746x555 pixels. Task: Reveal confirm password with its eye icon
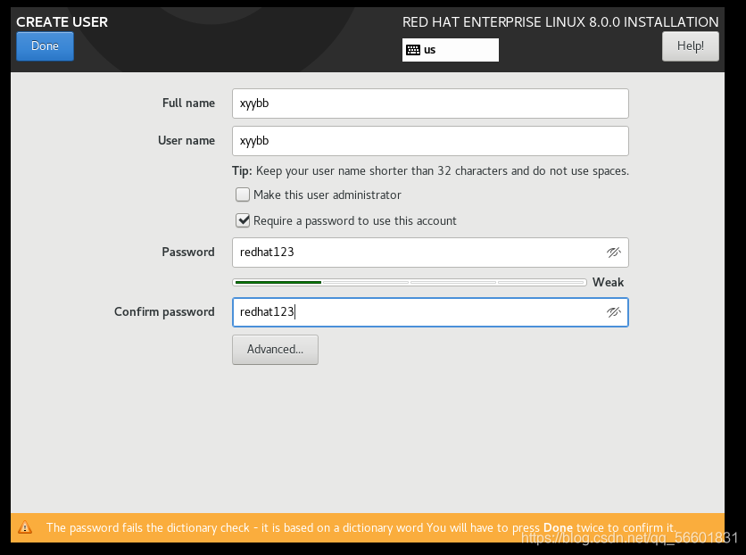pyautogui.click(x=614, y=312)
